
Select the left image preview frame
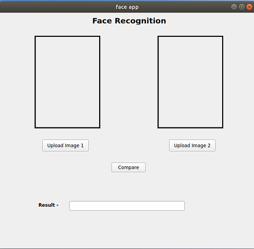coord(67,82)
